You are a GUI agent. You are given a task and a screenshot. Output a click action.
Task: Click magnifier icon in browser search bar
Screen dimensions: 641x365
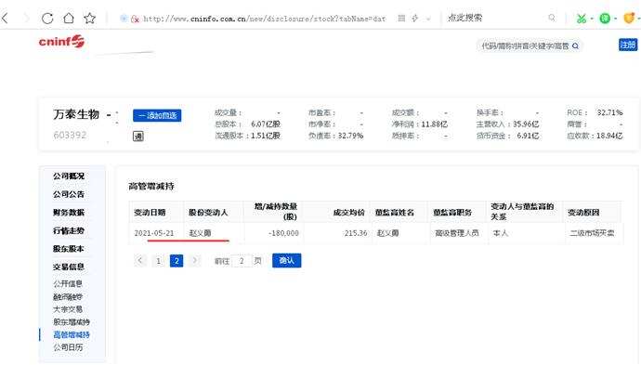tap(552, 18)
